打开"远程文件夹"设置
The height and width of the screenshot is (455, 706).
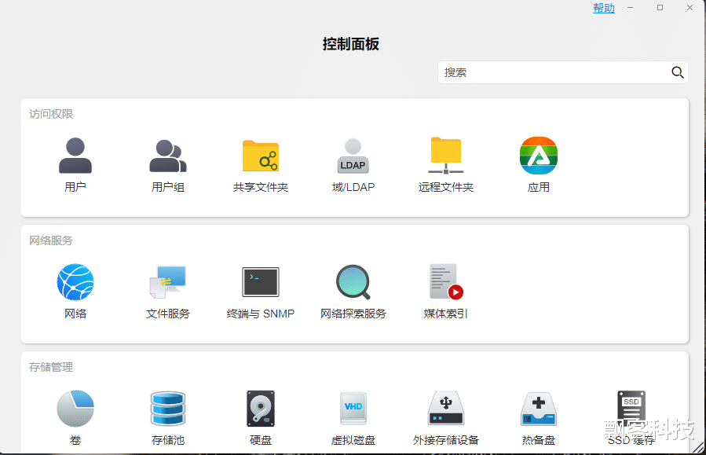445,156
